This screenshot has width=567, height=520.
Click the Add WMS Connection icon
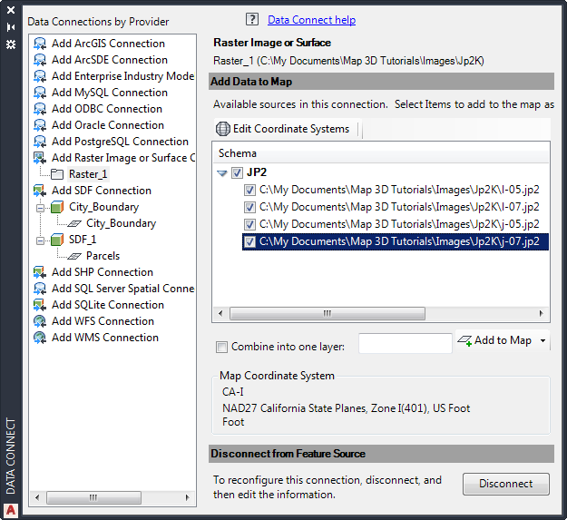tap(40, 338)
